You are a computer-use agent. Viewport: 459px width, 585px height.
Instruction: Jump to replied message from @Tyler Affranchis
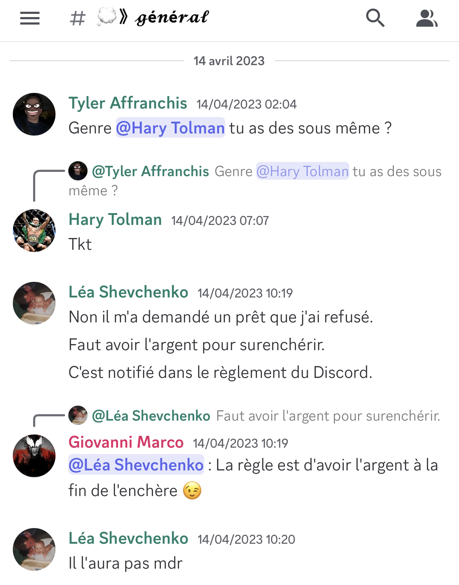[255, 181]
